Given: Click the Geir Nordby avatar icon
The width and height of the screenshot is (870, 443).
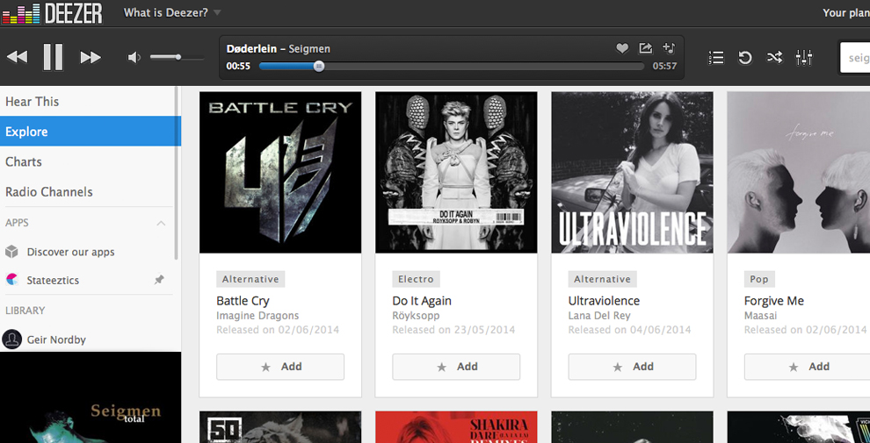Looking at the screenshot, I should 12,339.
